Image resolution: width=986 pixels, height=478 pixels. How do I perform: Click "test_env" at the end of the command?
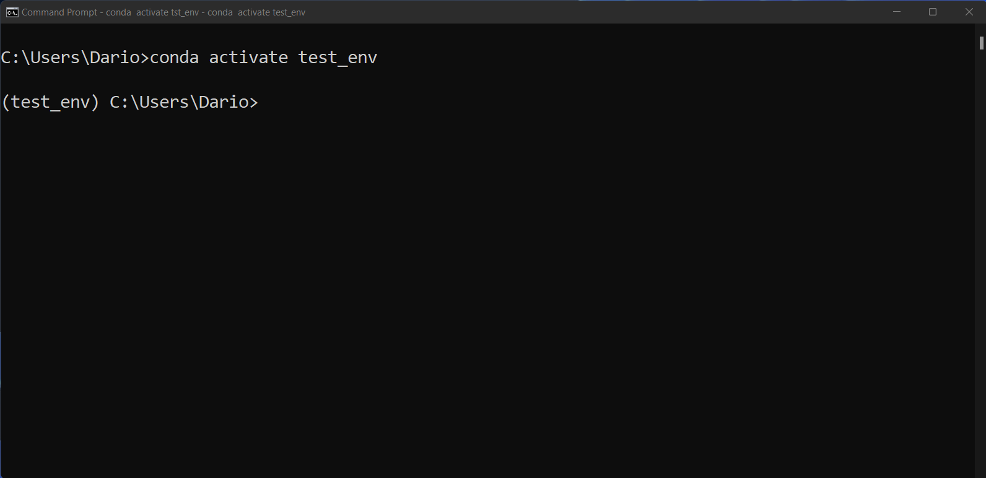tap(338, 58)
